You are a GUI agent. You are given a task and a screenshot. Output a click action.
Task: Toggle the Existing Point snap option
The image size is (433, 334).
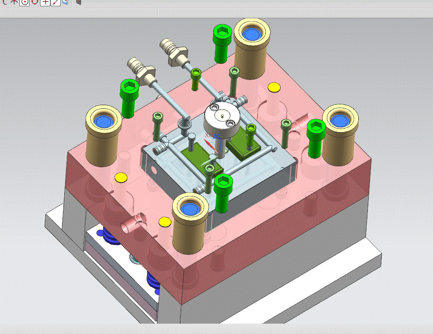coord(45,3)
